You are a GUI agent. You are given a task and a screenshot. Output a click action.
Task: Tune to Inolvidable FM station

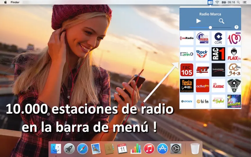coord(218,70)
